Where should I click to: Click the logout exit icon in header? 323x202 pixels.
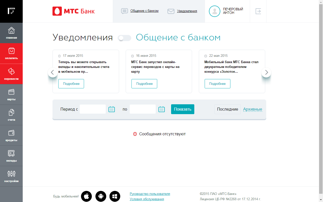click(258, 11)
